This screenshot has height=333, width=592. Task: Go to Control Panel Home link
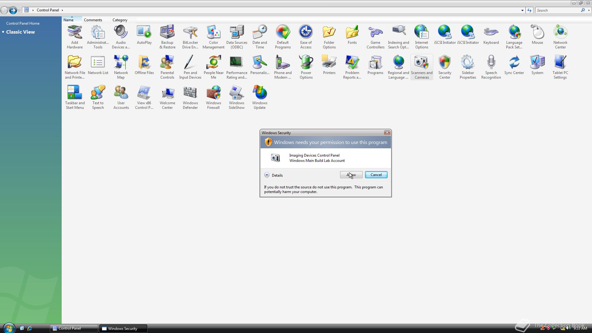[23, 23]
